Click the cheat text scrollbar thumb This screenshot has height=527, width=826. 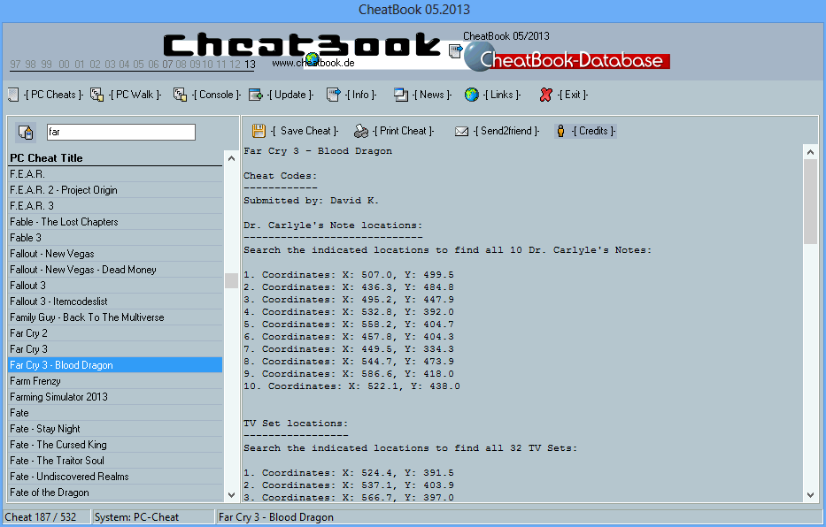(810, 202)
